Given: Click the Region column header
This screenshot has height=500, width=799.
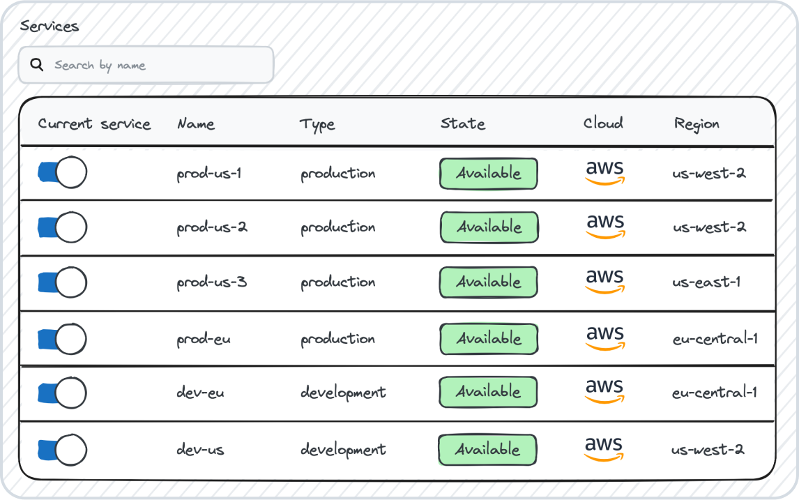Looking at the screenshot, I should click(x=697, y=124).
